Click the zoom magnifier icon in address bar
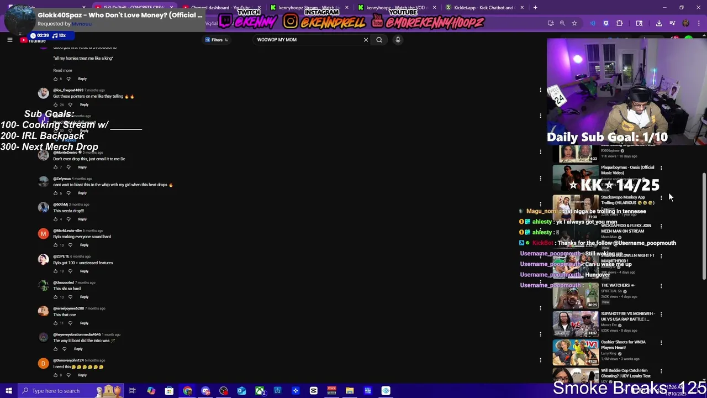Screen dimensions: 707x398 point(562,23)
